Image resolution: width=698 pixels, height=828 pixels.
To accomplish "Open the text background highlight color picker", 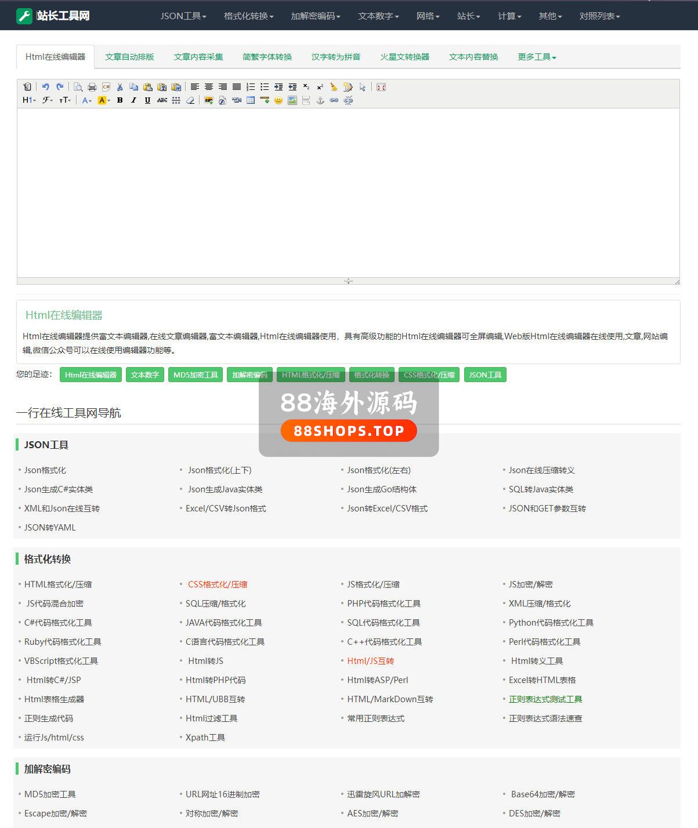I will pyautogui.click(x=103, y=100).
